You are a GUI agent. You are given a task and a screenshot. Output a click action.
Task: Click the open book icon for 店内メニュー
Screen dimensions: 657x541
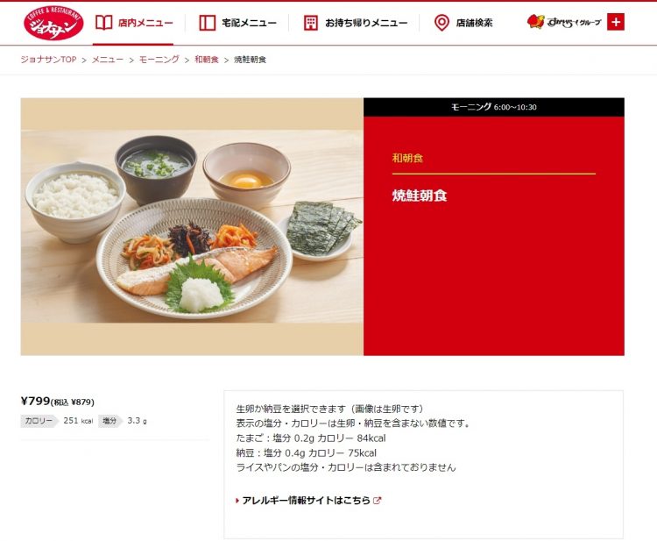click(x=104, y=23)
